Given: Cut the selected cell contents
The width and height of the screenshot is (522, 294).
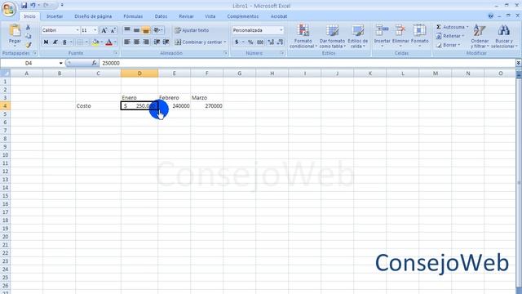Looking at the screenshot, I should coord(29,28).
